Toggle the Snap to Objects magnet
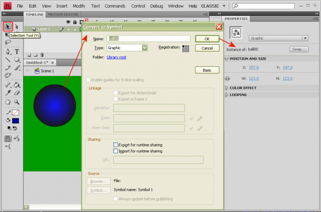The image size is (321, 212). click(8, 139)
